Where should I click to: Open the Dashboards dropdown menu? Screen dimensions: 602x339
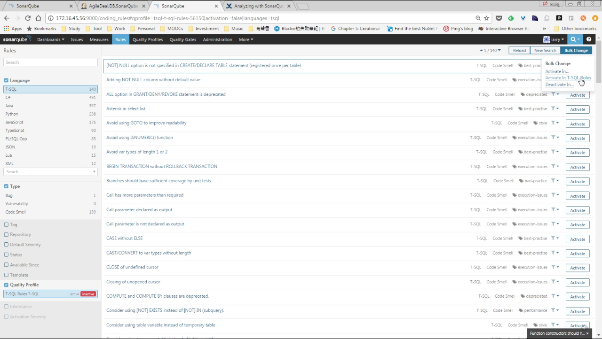click(x=51, y=39)
